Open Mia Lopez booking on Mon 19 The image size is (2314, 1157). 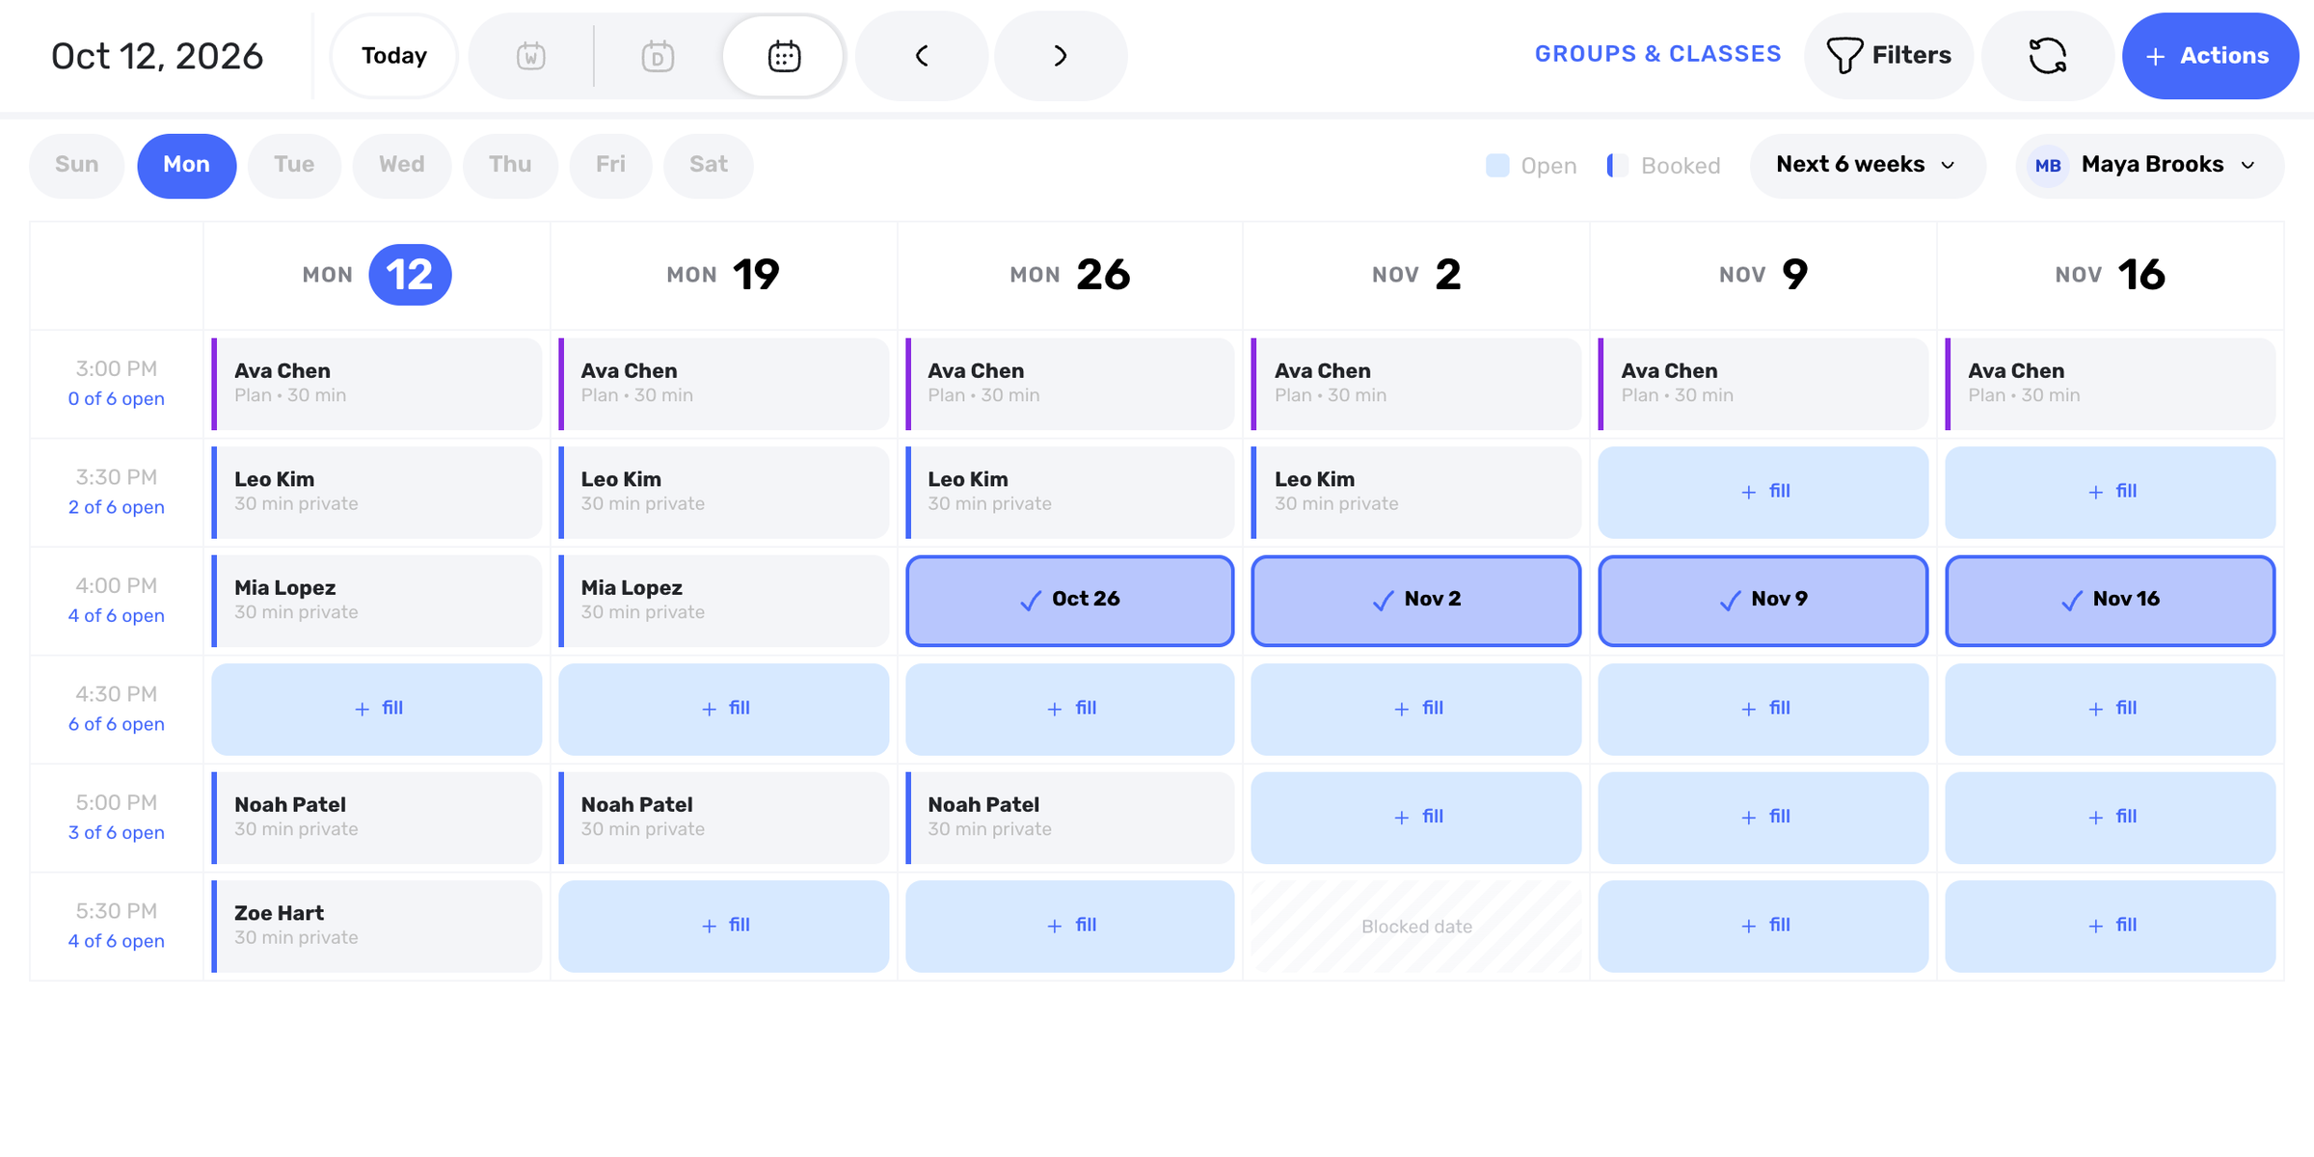click(723, 600)
